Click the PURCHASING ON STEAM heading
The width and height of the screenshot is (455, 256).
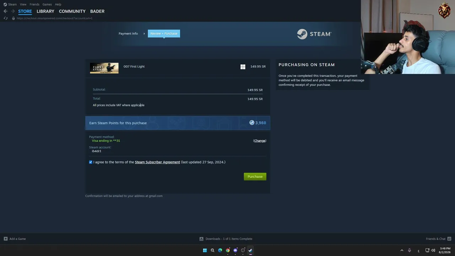[307, 65]
